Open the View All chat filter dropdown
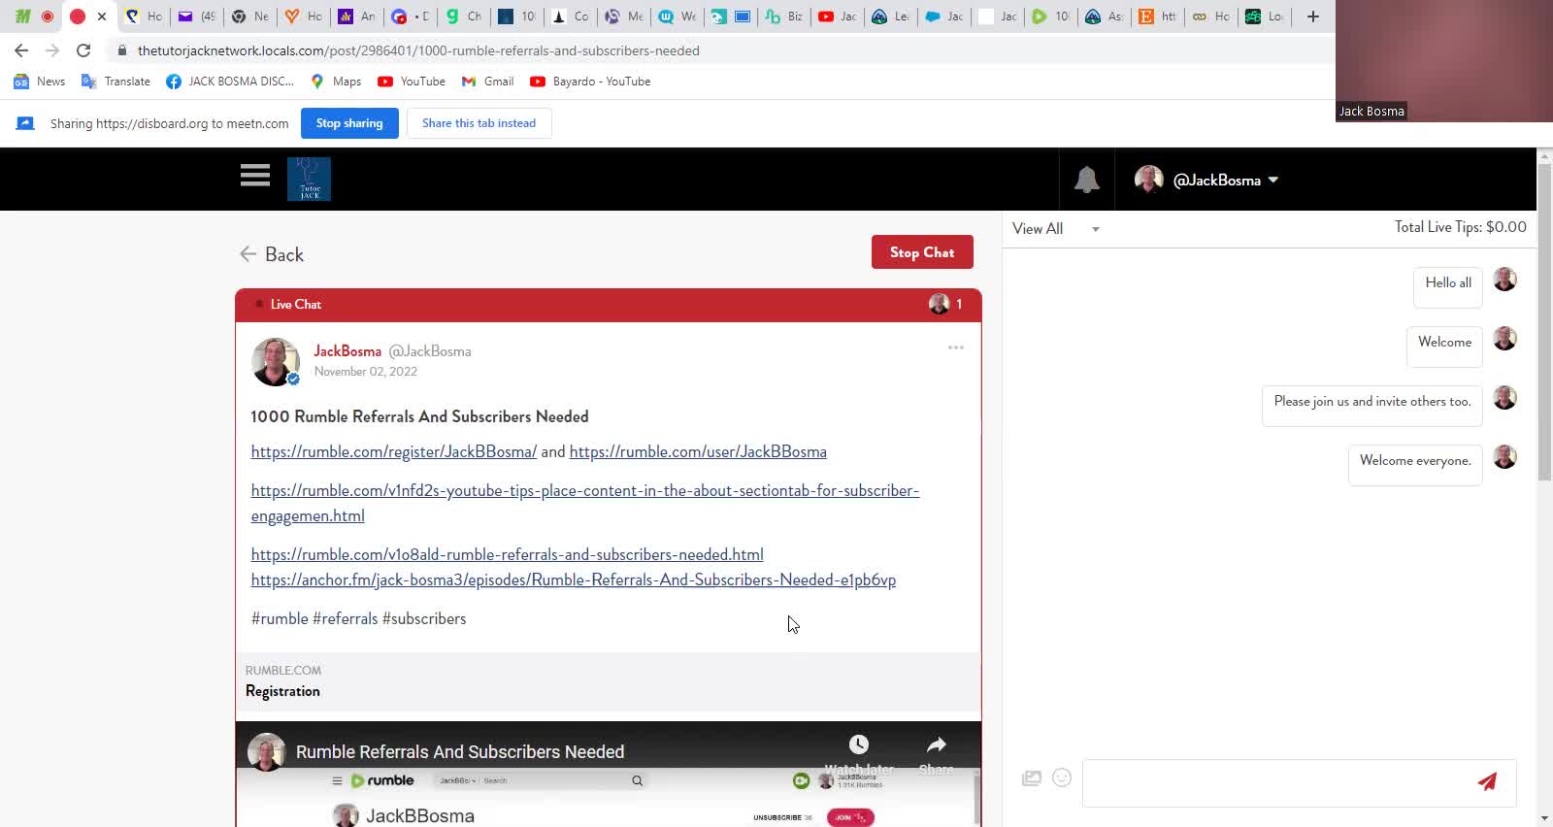The image size is (1553, 827). coord(1056,229)
